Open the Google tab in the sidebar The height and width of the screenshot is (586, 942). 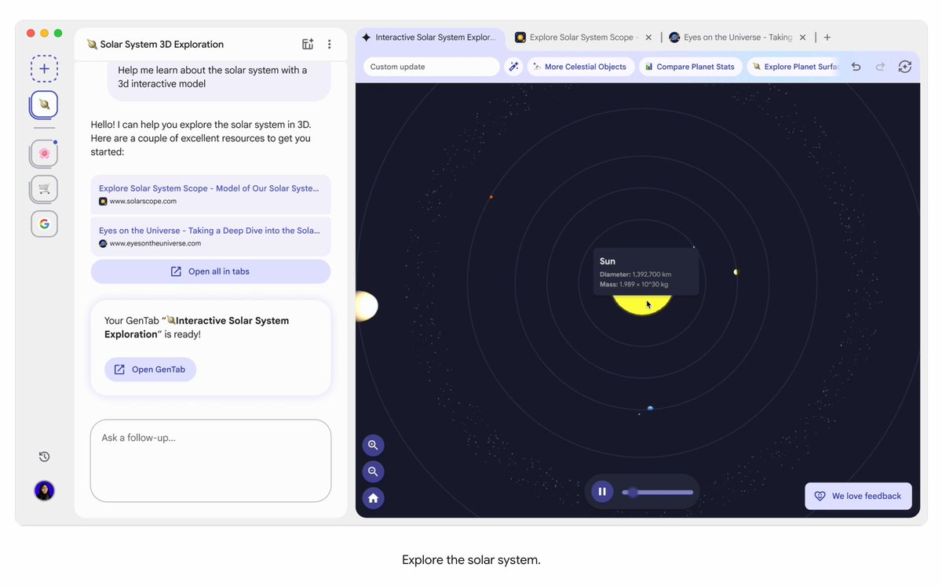43,224
